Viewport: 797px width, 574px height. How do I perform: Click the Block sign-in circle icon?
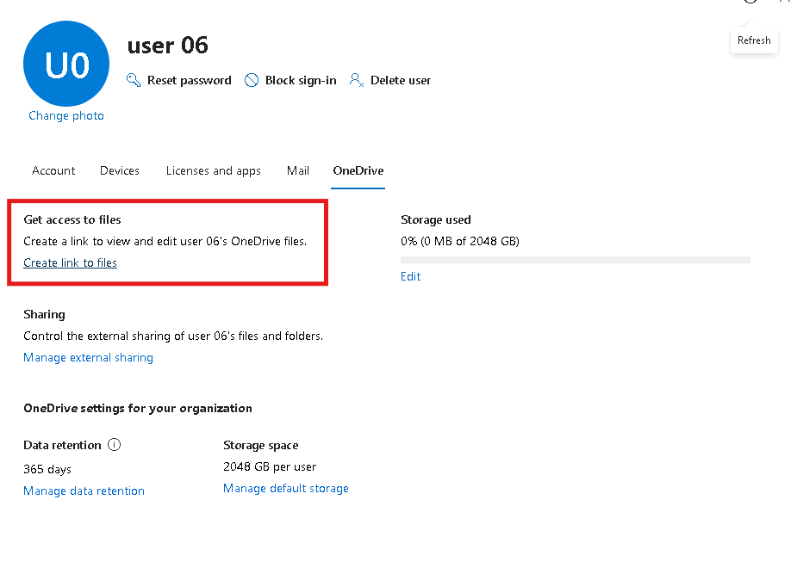pos(252,80)
